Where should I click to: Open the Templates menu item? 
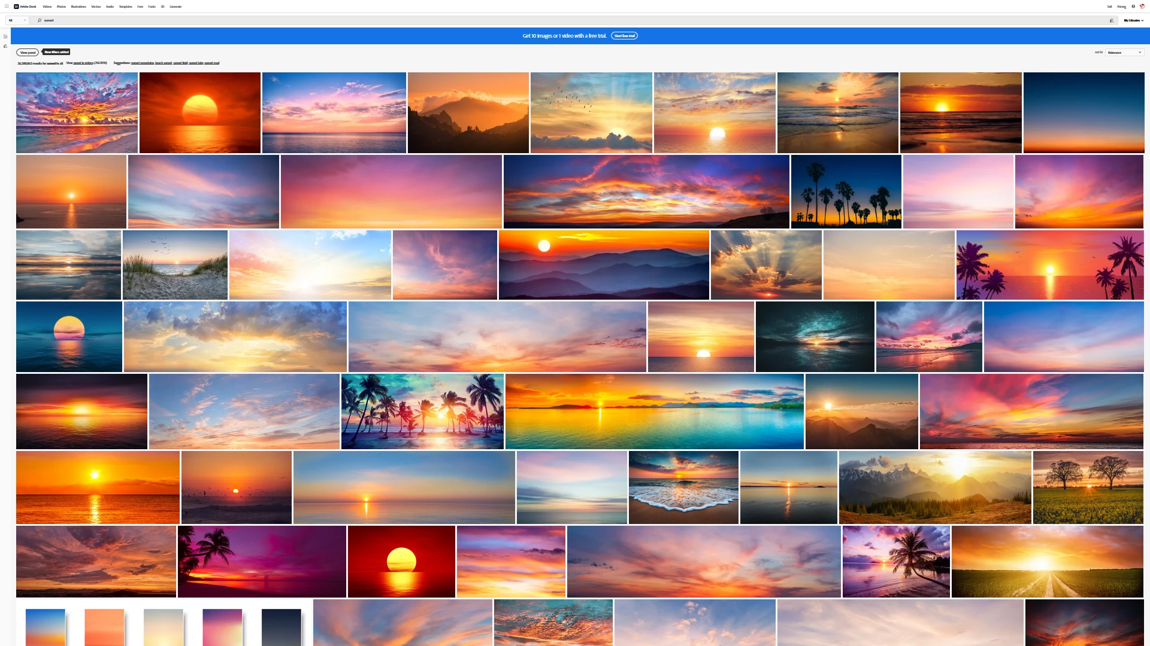pos(125,7)
